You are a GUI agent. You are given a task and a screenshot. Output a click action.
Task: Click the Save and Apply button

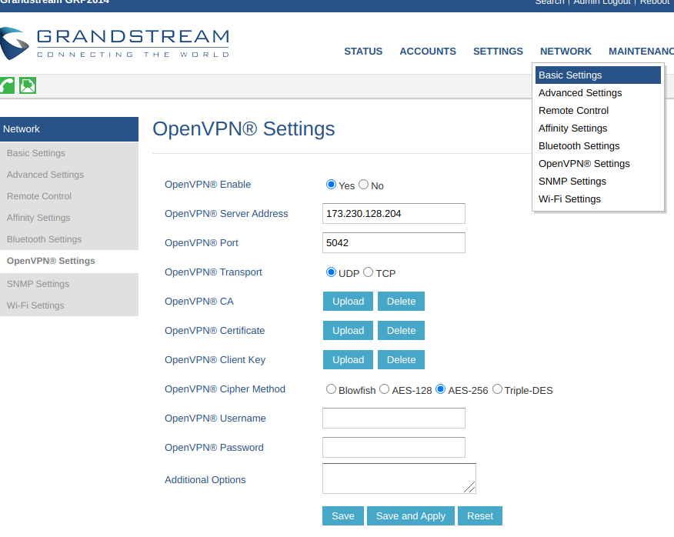coord(410,516)
